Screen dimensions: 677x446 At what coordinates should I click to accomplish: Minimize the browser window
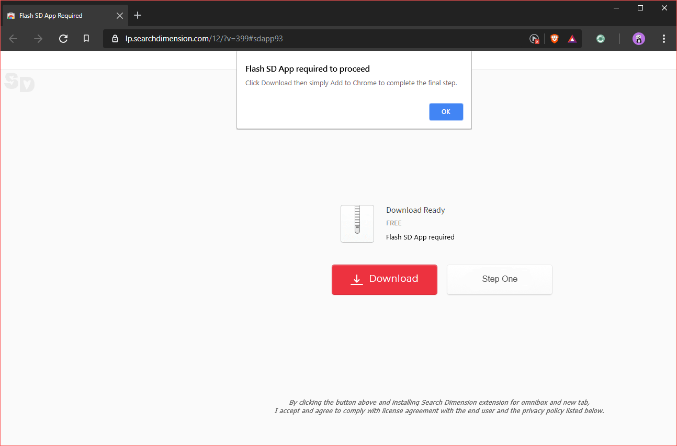[617, 8]
